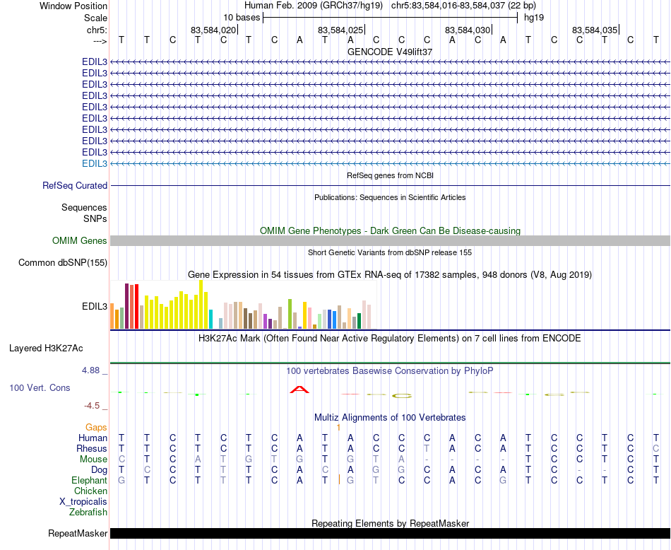671x550 pixels.
Task: Open Repeating Elements by RepeatMasker title
Action: coord(390,523)
